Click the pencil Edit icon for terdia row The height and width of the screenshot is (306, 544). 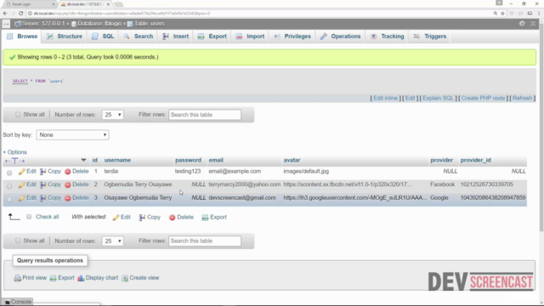(x=21, y=172)
